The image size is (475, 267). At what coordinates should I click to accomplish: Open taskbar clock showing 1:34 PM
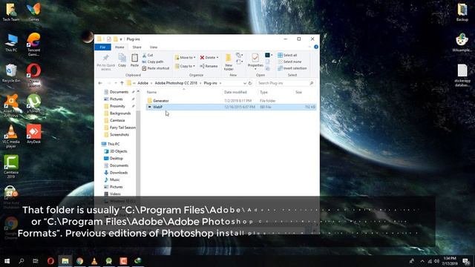450,261
